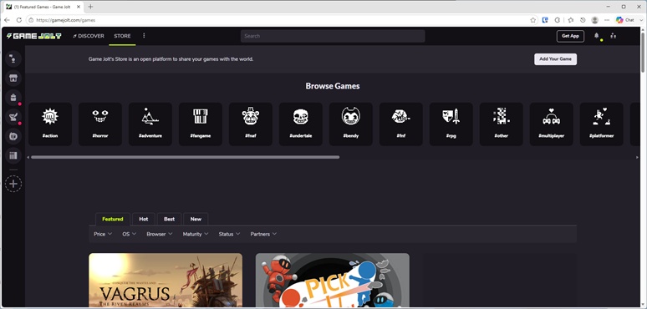Browse the #rpg game category
The width and height of the screenshot is (647, 309).
click(451, 124)
